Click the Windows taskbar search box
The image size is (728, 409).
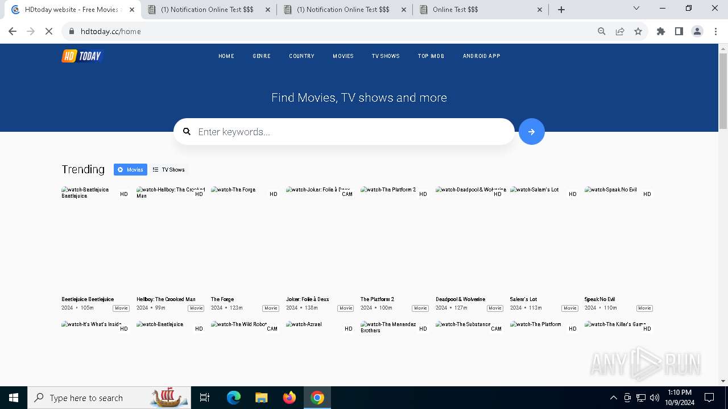(108, 398)
